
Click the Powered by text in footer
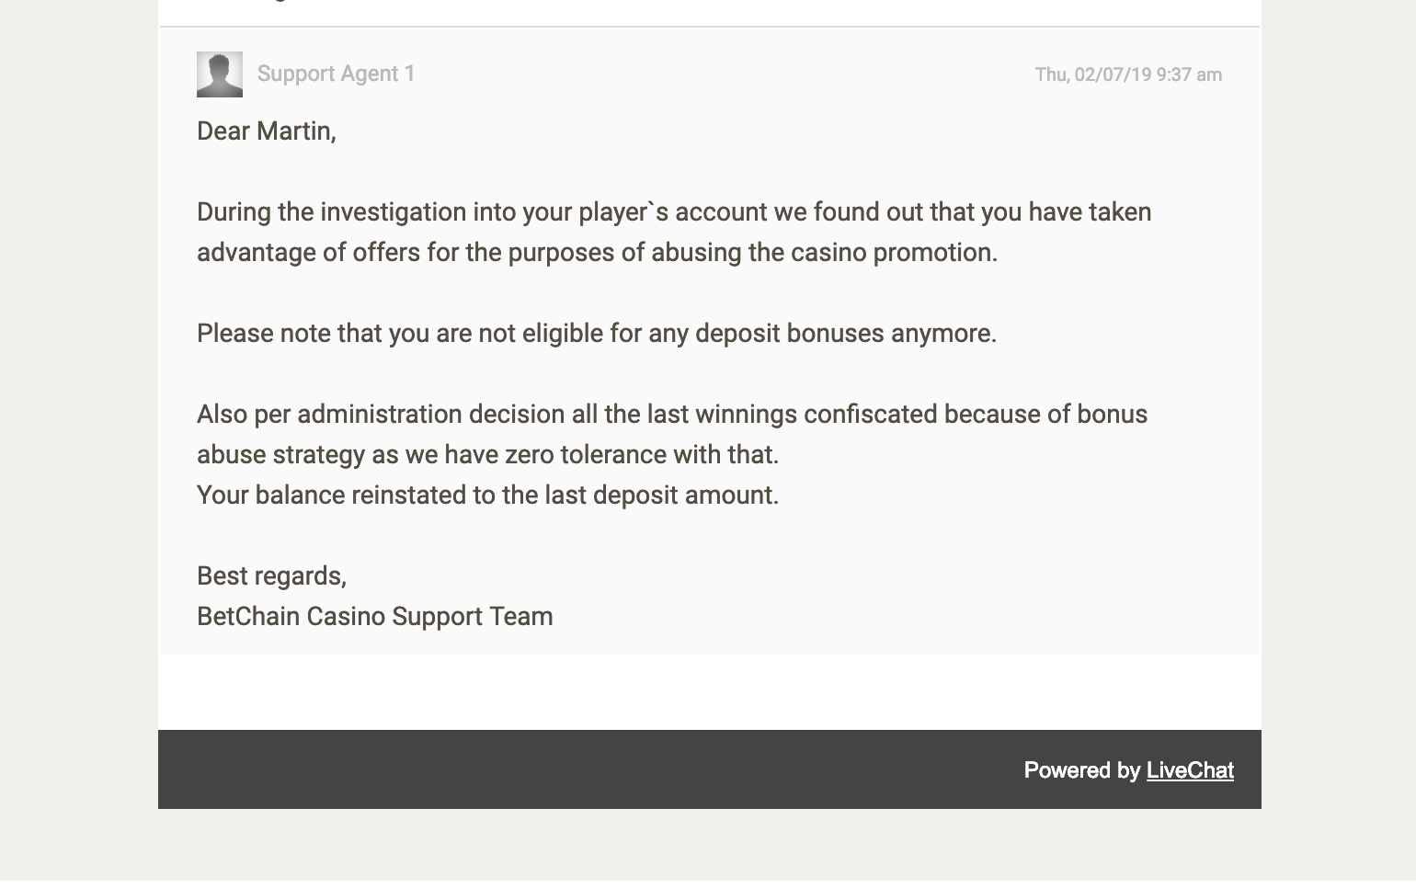[1082, 770]
